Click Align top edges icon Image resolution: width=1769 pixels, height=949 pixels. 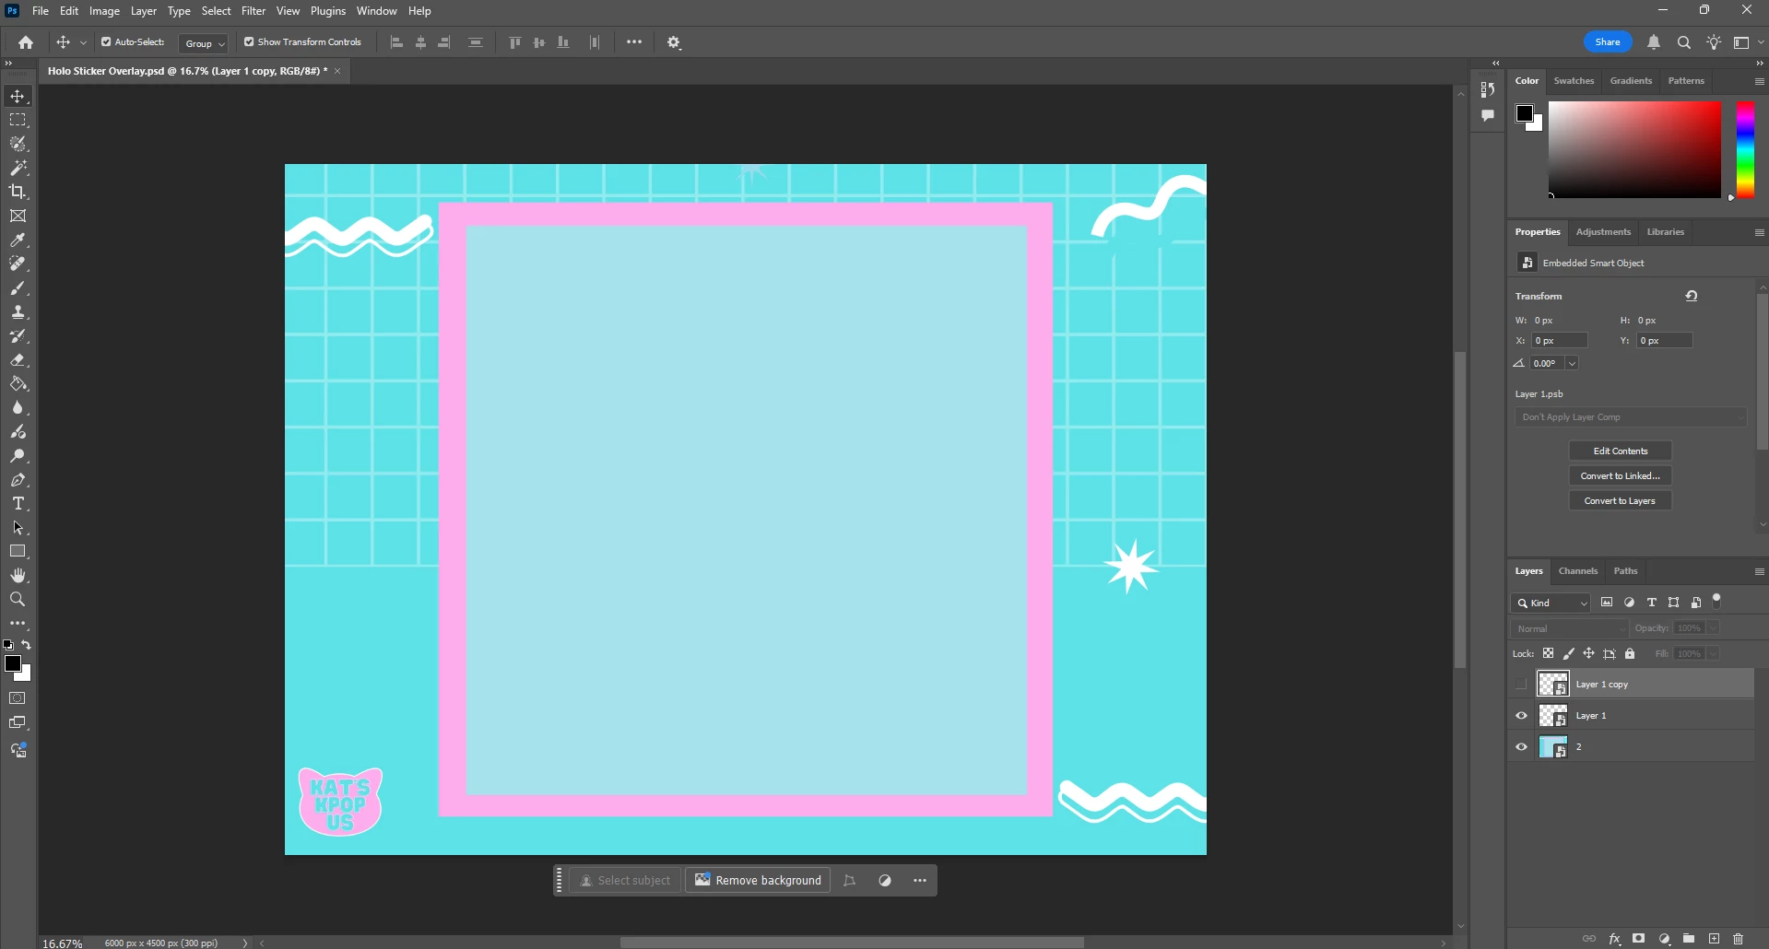click(515, 42)
